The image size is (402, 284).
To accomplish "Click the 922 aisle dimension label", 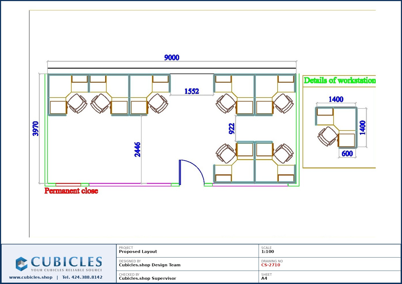I will coord(232,129).
